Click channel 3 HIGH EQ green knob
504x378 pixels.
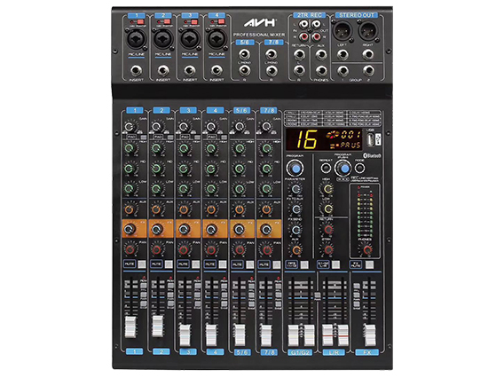coord(184,148)
